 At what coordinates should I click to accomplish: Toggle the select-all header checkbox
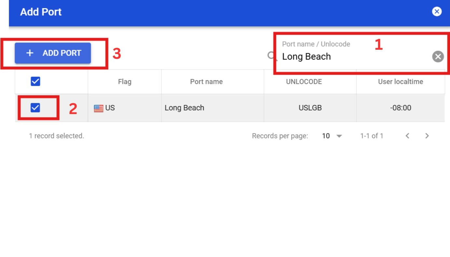tap(35, 81)
